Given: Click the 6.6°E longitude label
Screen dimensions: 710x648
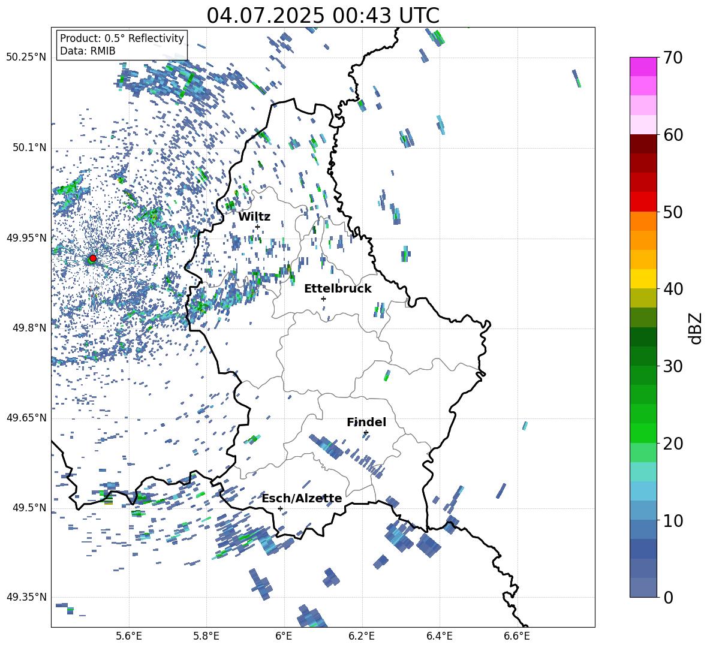Looking at the screenshot, I should [517, 636].
